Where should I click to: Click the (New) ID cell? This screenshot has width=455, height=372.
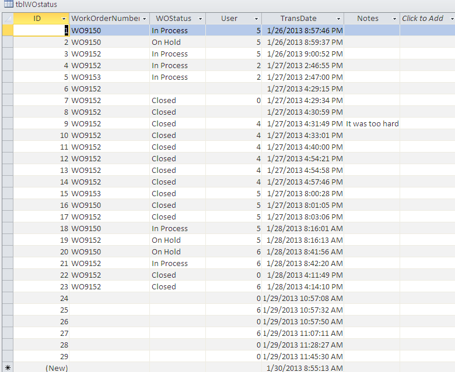[x=41, y=368]
